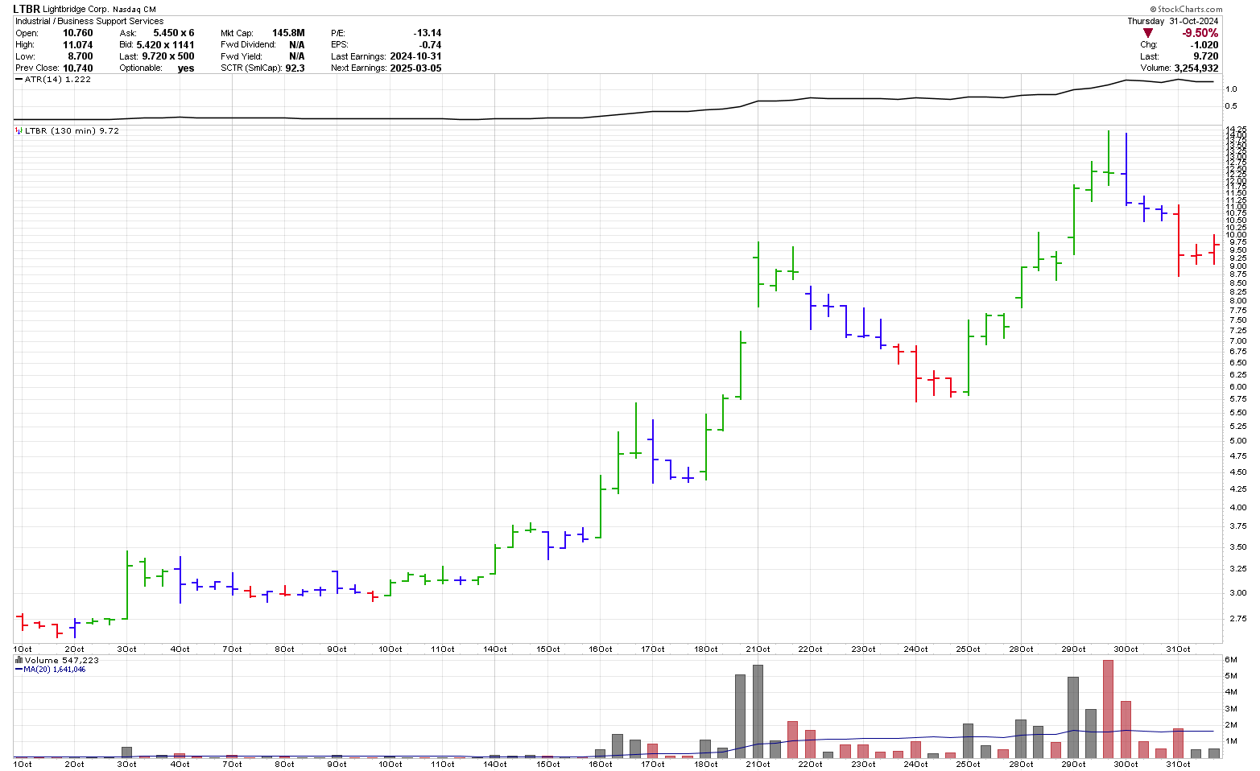This screenshot has height=771, width=1260.
Task: Click the Last Earnings date 2024-10-31
Action: tap(415, 56)
